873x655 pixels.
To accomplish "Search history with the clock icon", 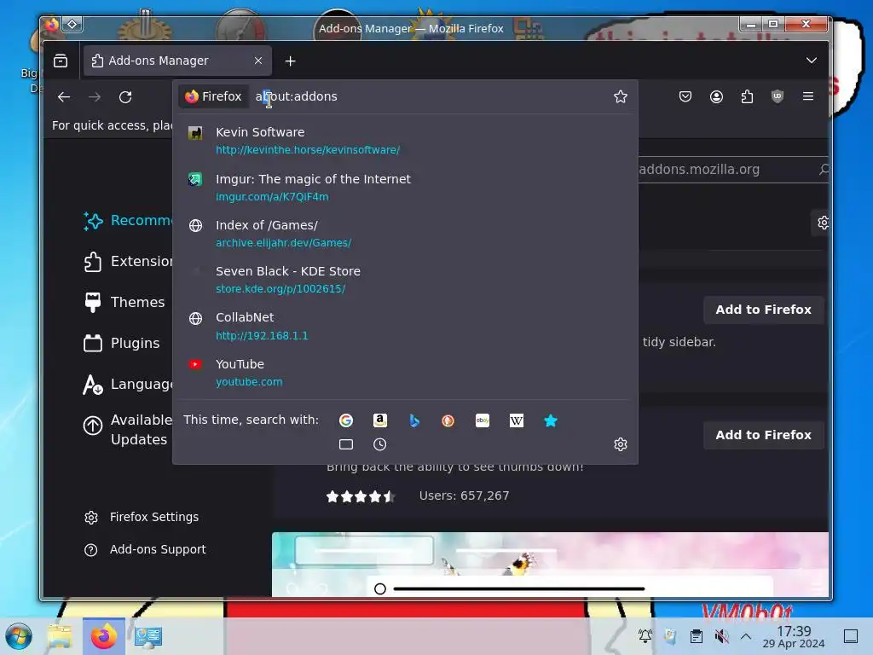I will [x=379, y=443].
